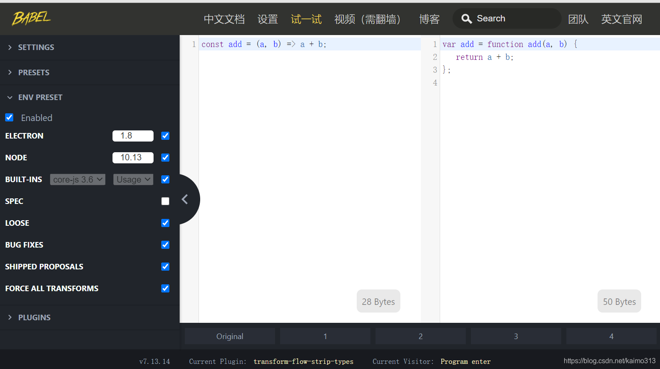The height and width of the screenshot is (369, 660).
Task: Click the NODE version input showing 10.13
Action: click(x=133, y=157)
